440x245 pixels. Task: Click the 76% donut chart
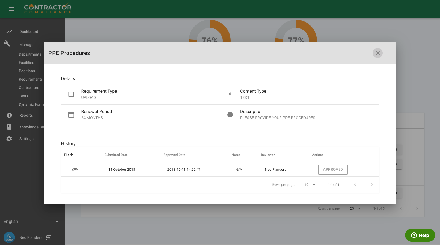[x=210, y=31]
